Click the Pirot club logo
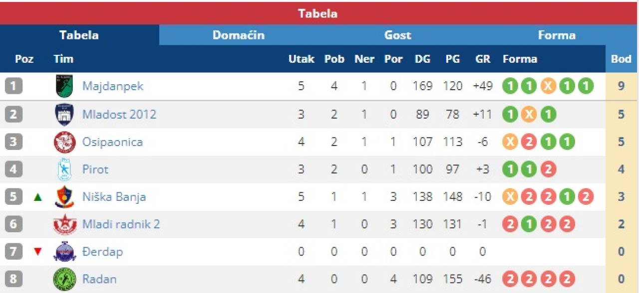639x293 pixels. [64, 169]
